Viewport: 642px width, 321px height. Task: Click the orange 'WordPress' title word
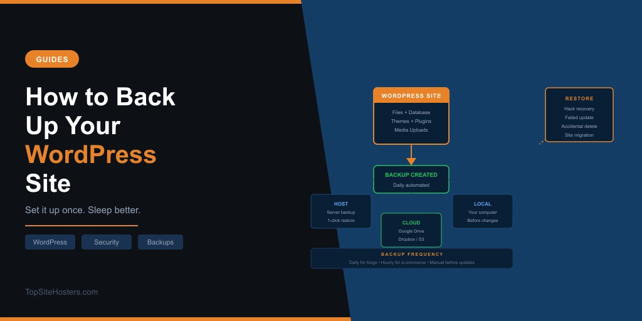[91, 154]
